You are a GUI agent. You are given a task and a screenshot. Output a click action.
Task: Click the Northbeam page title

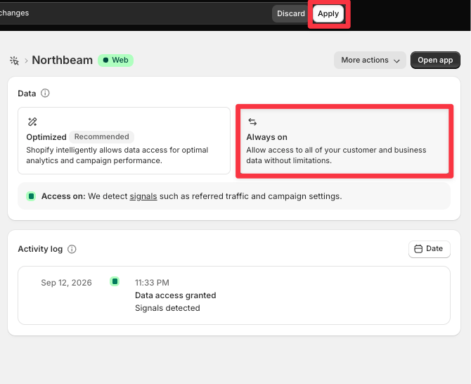click(62, 60)
